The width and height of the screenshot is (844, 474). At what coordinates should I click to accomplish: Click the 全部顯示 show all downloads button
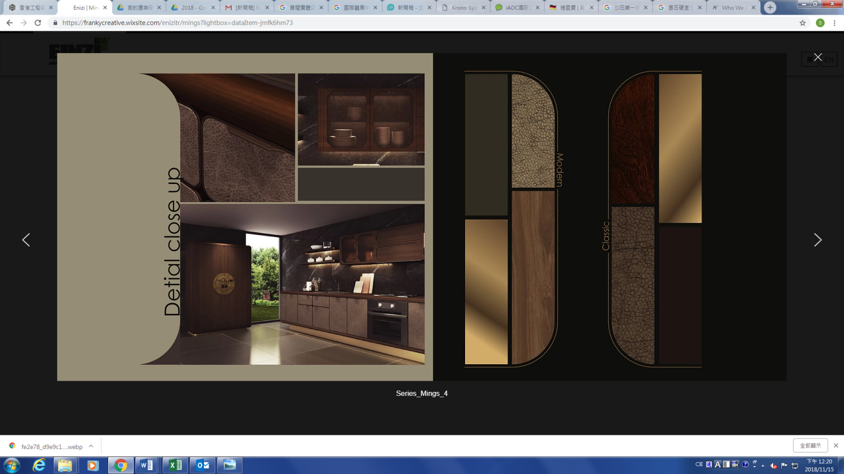[x=810, y=446]
